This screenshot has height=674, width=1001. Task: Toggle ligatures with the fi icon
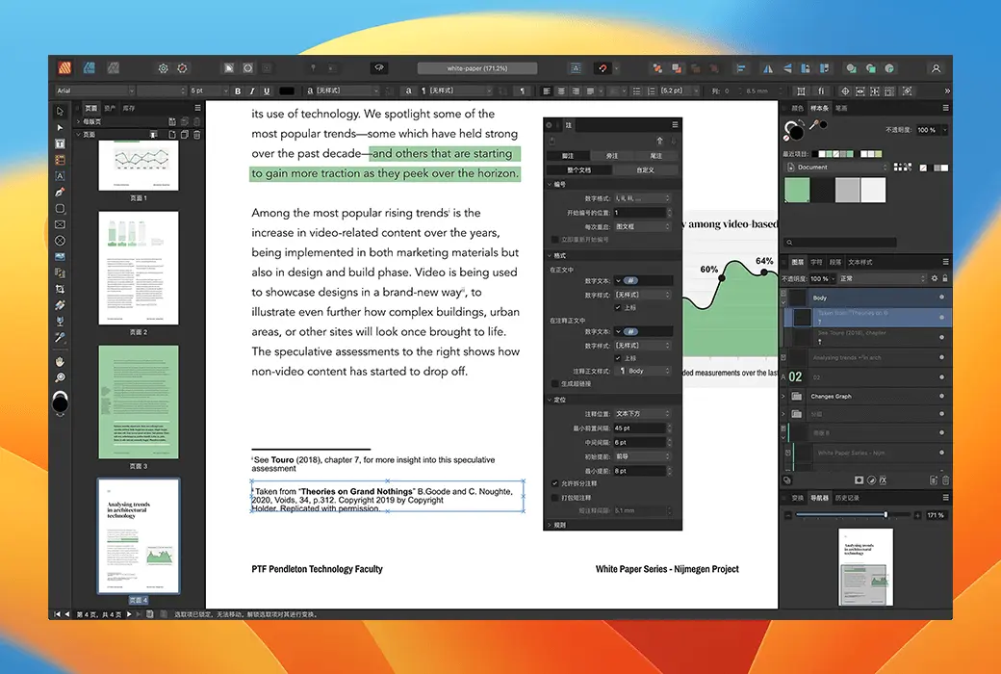click(822, 91)
